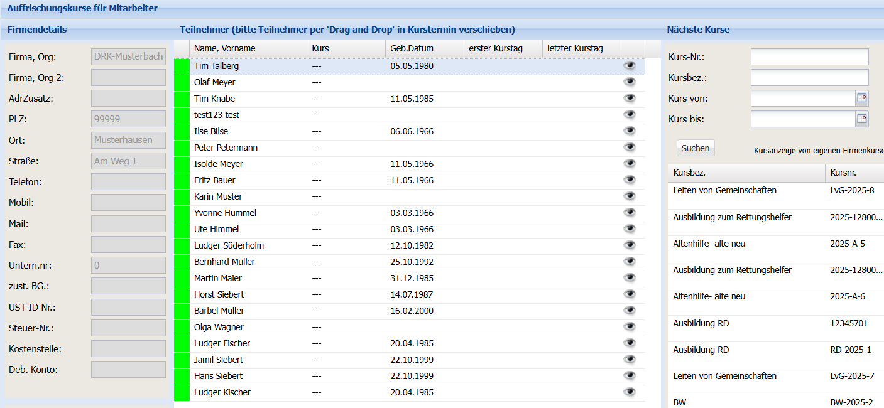Open calendar picker for 'Kurs bis' field
The width and height of the screenshot is (884, 408).
click(862, 119)
